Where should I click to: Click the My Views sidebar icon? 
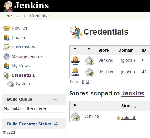pos(7,66)
